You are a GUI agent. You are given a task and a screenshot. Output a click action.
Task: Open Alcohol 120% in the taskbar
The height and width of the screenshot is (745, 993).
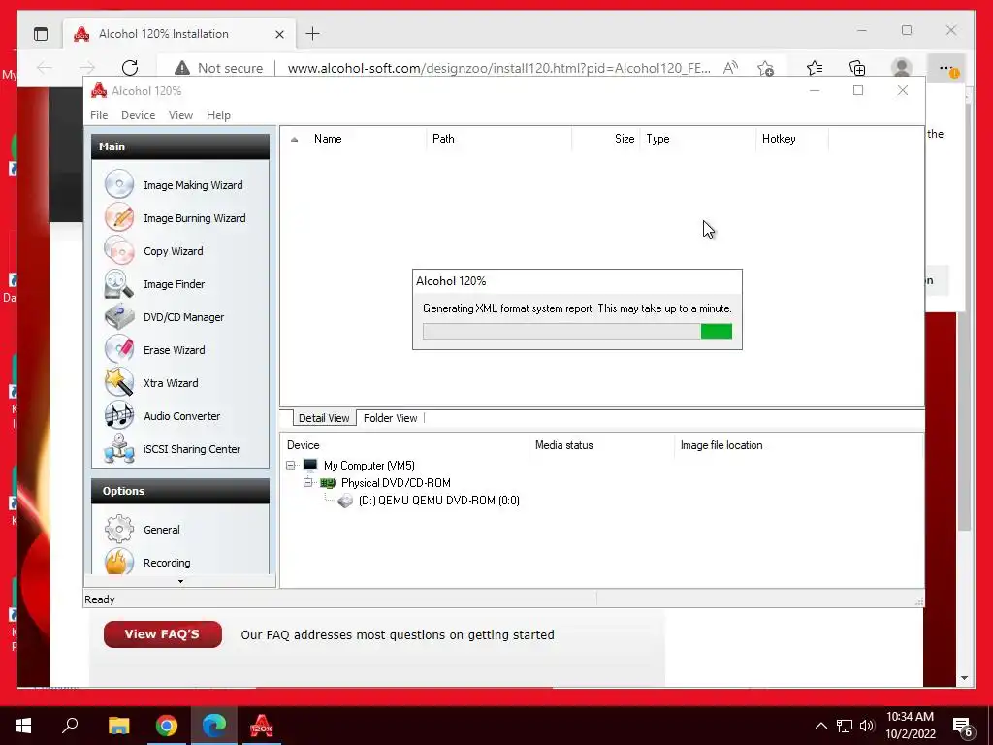[x=261, y=726]
